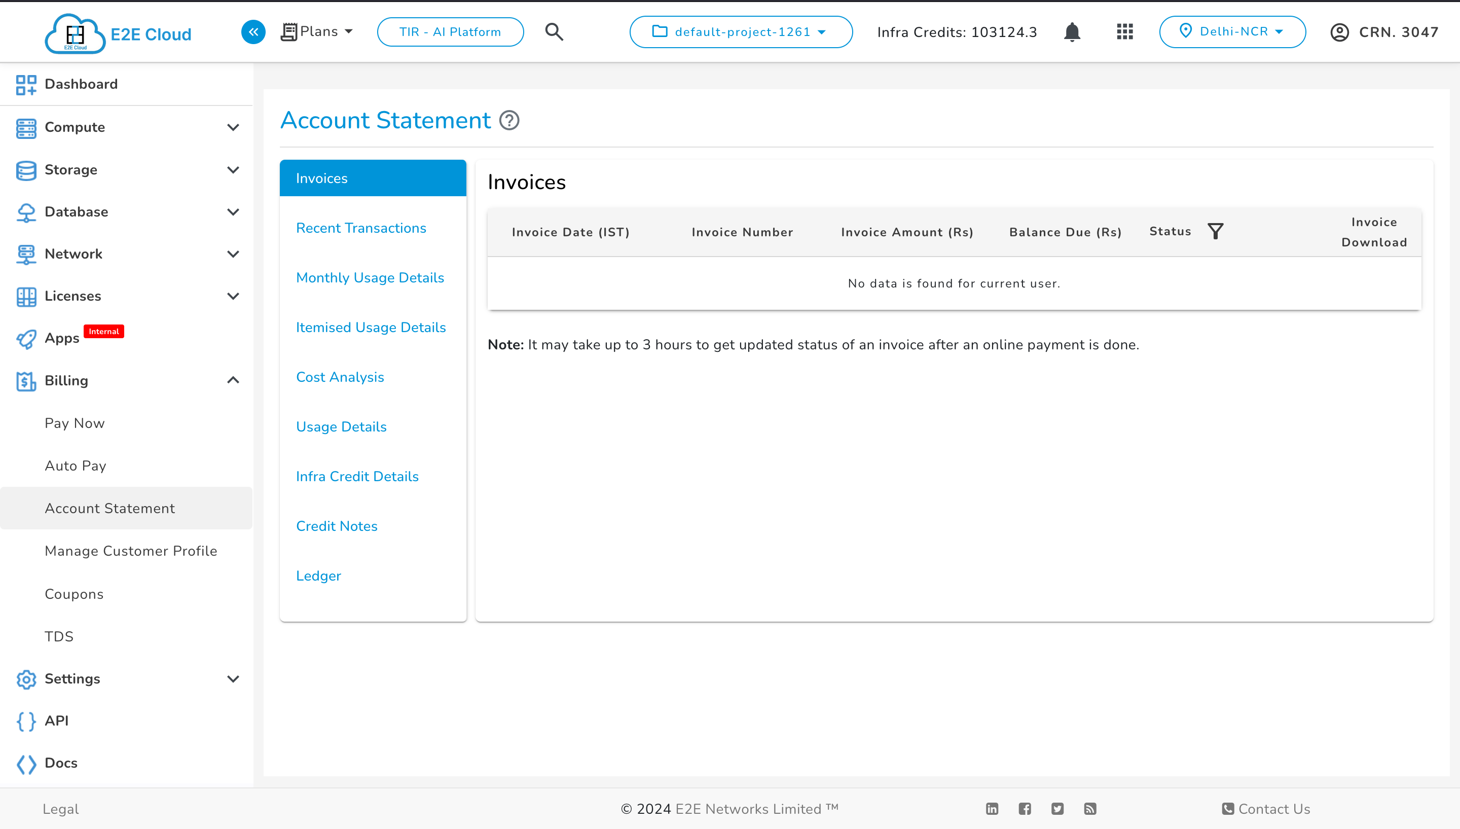
Task: Click the Compute server icon
Action: pyautogui.click(x=26, y=128)
